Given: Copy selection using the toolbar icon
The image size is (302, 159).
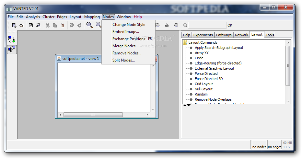Looking at the screenshot, I should 55,25.
